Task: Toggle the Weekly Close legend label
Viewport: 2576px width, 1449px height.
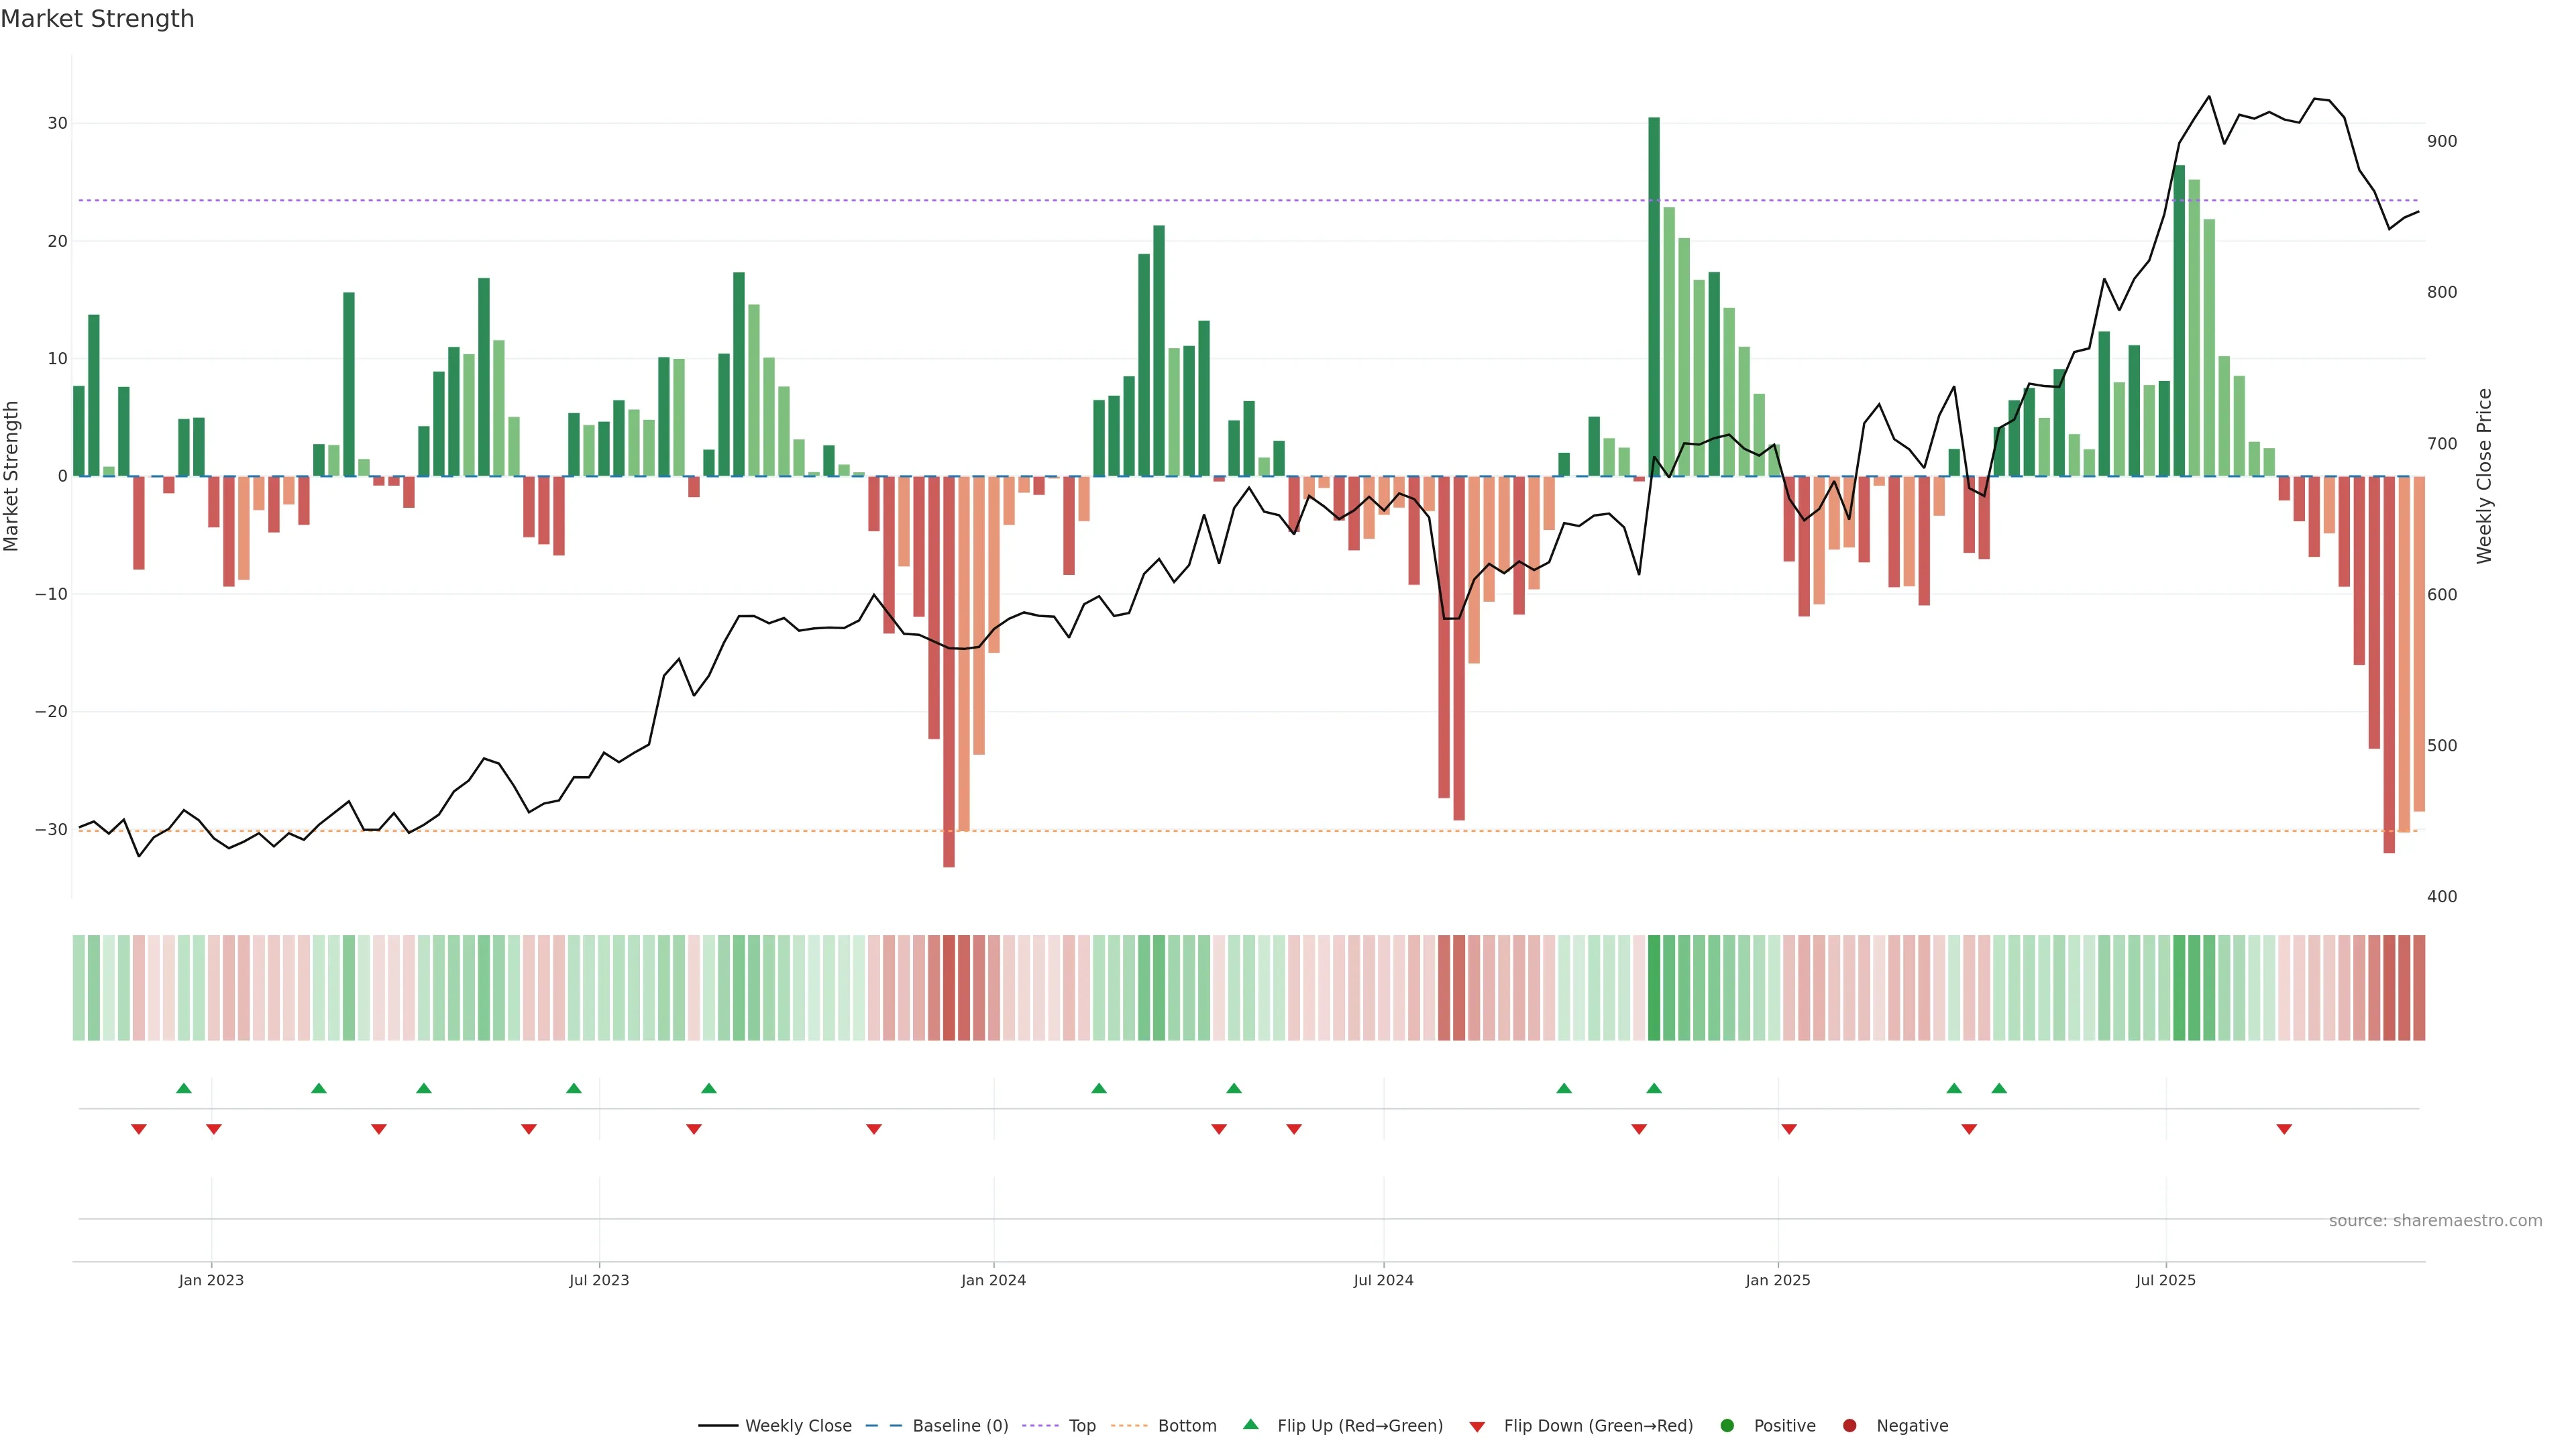Action: point(798,1426)
